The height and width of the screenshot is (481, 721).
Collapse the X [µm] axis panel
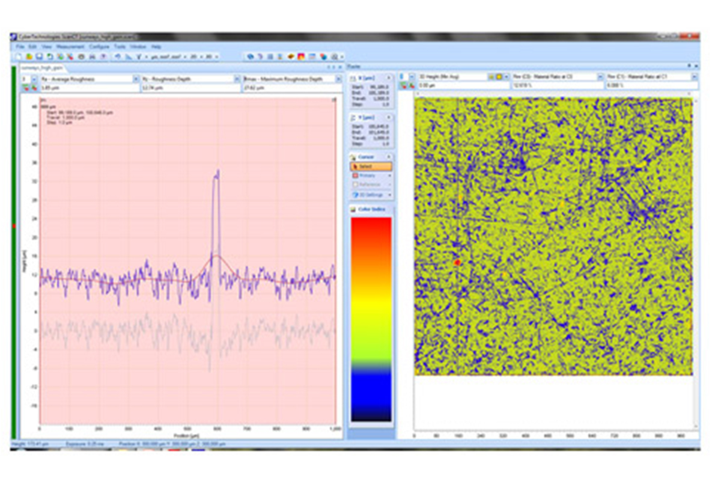coord(388,79)
